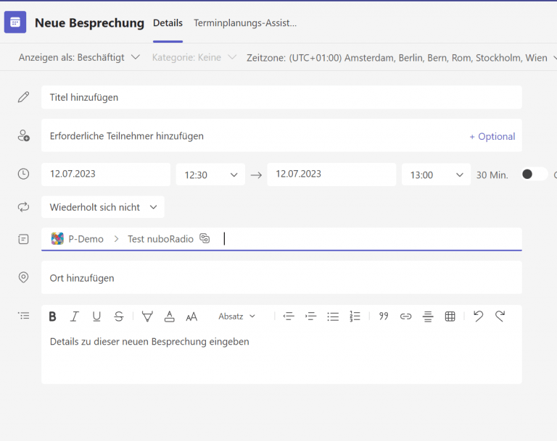Increase the paragraph indent

tap(310, 316)
